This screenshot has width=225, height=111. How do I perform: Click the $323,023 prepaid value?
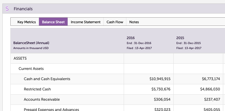[x=162, y=110]
